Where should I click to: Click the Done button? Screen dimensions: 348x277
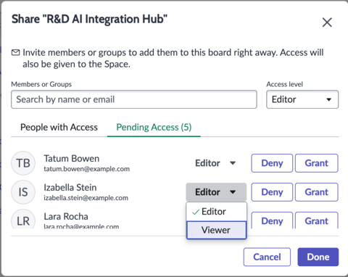tap(318, 257)
